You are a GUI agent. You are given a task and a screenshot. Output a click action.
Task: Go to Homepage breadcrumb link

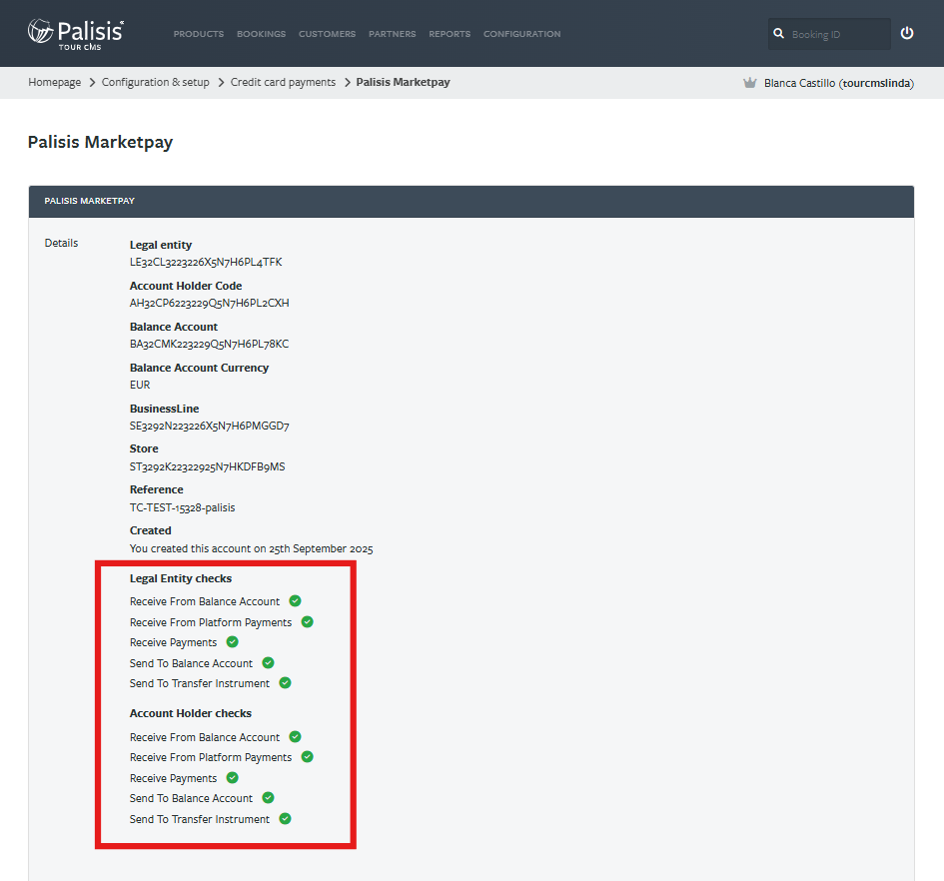pyautogui.click(x=54, y=83)
